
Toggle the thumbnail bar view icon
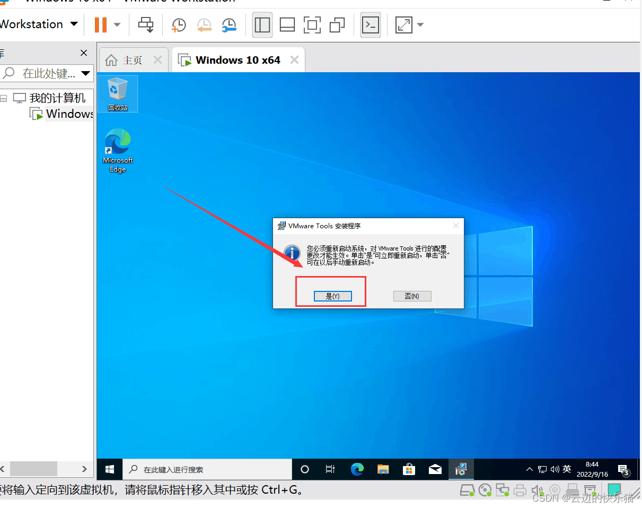click(287, 25)
